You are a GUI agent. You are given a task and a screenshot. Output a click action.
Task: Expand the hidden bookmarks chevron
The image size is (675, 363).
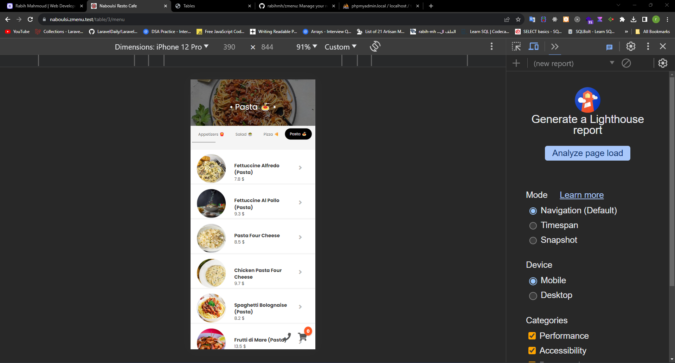click(626, 32)
